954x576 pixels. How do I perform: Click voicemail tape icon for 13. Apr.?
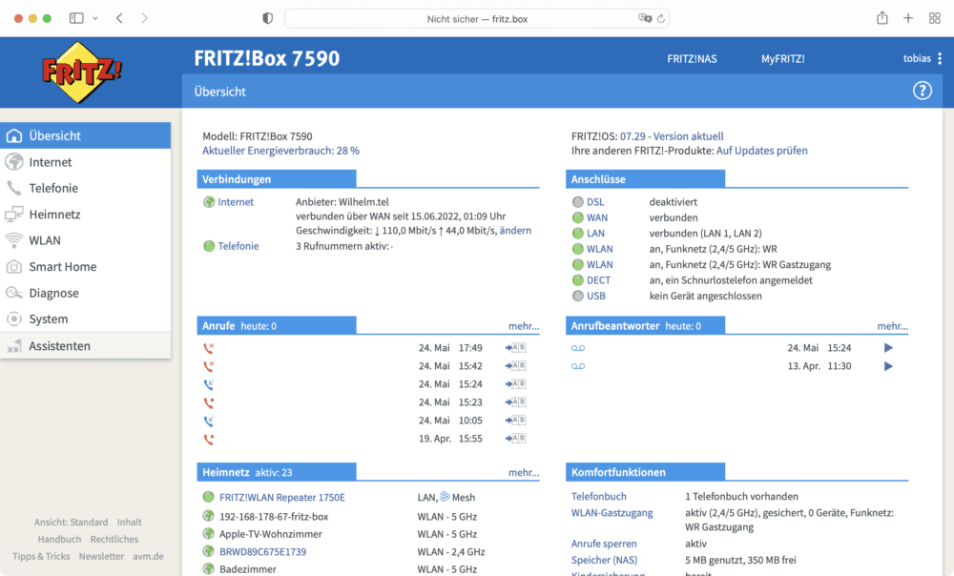578,366
